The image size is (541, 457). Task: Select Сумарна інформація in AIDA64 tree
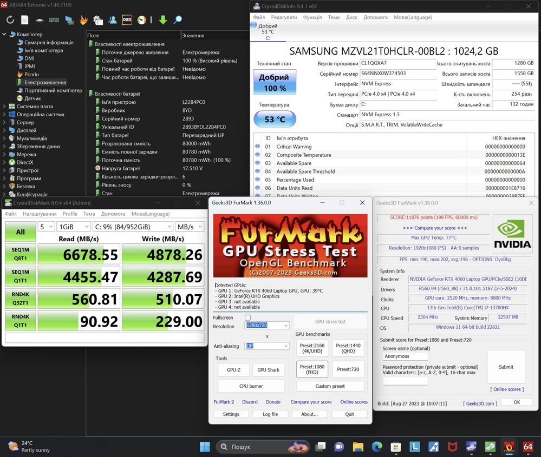coord(49,42)
